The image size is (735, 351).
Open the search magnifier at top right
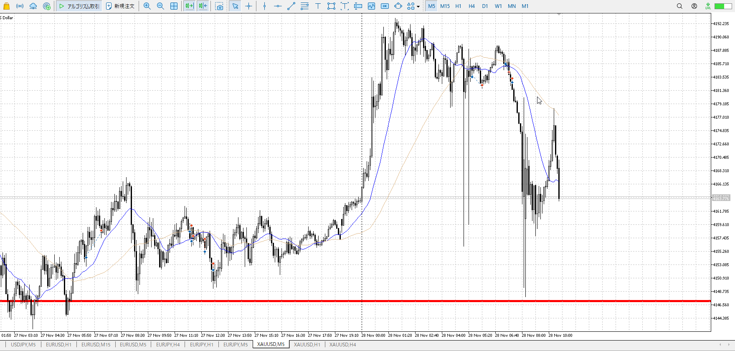679,6
